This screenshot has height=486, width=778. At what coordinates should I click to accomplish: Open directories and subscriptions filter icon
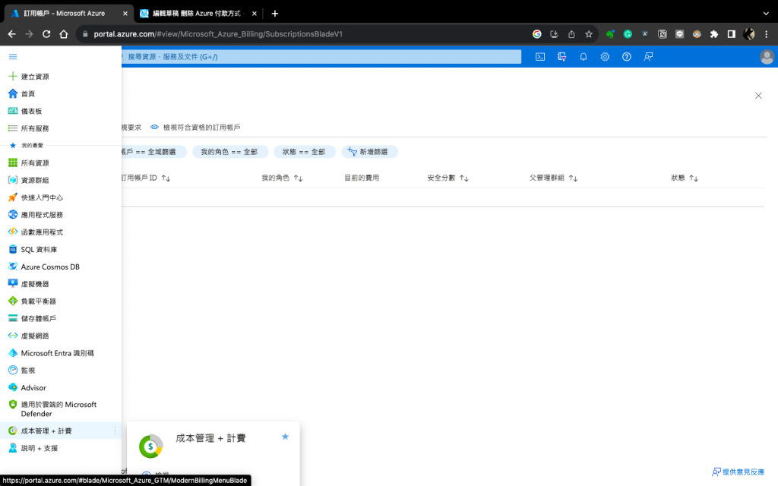tap(561, 56)
